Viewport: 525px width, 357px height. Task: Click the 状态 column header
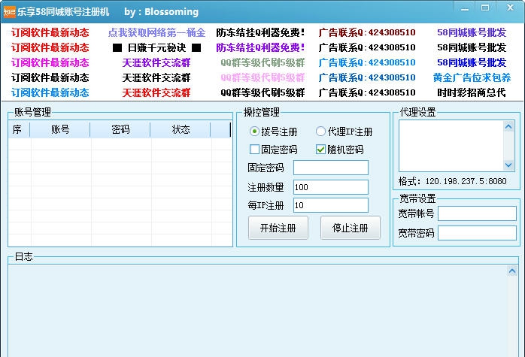[181, 129]
